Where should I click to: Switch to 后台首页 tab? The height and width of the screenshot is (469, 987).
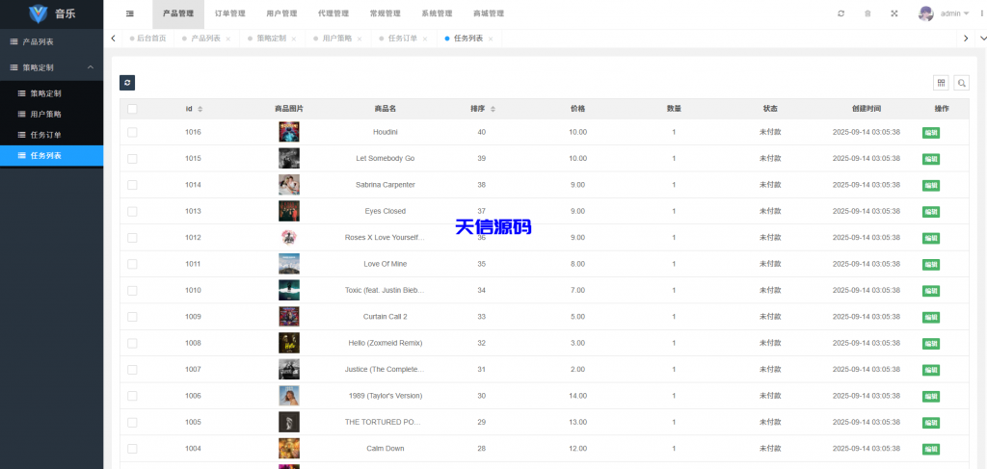click(x=147, y=39)
